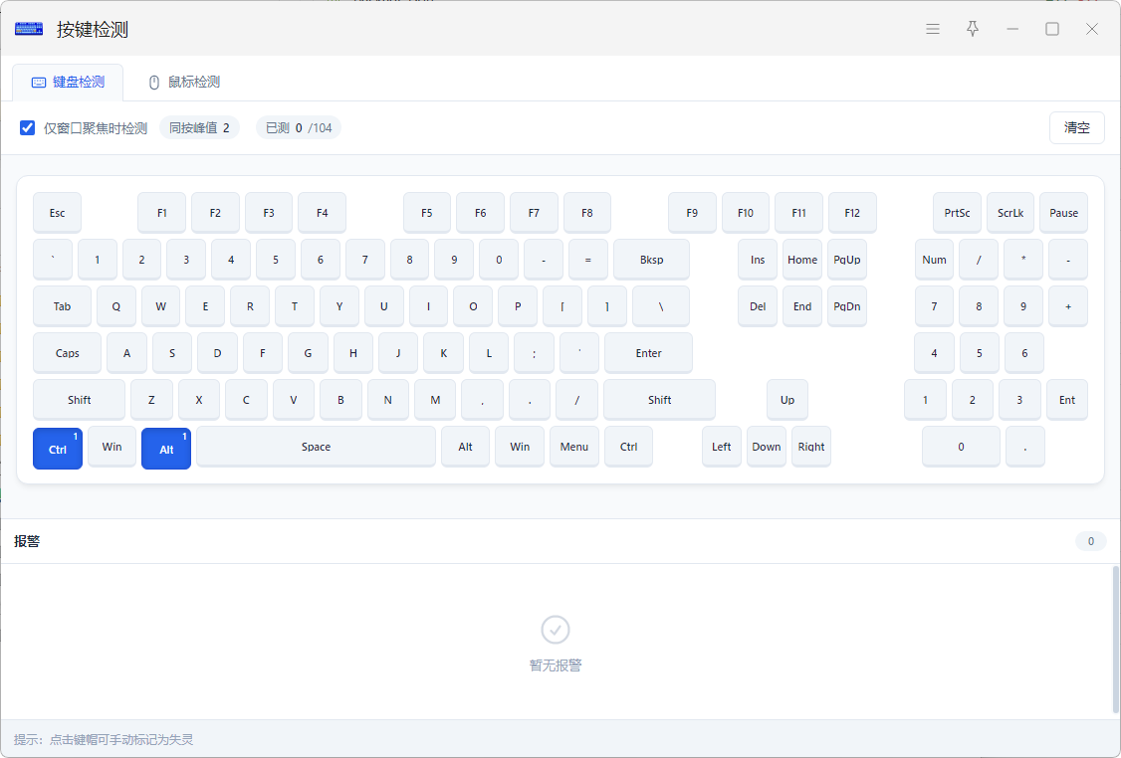The height and width of the screenshot is (758, 1121).
Task: Mark the Pause keycap
Action: (x=1064, y=213)
